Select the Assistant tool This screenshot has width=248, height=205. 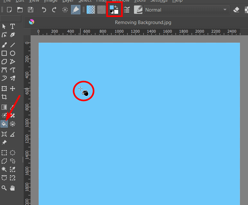pos(4,134)
